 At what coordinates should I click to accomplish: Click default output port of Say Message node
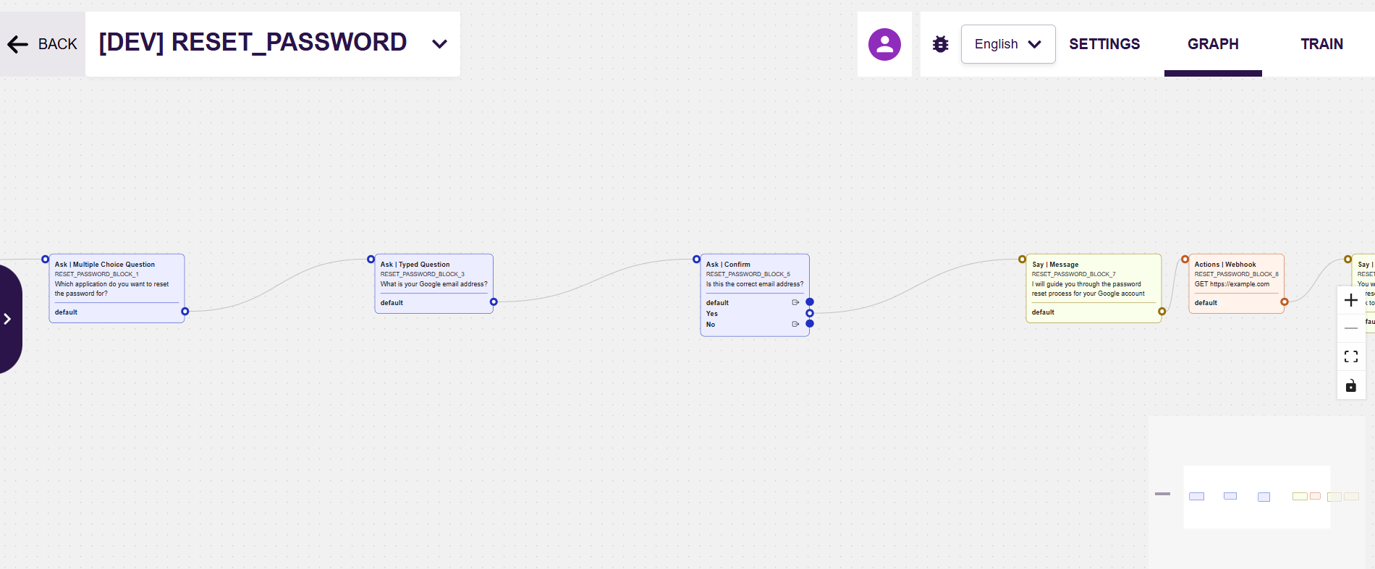pyautogui.click(x=1162, y=312)
